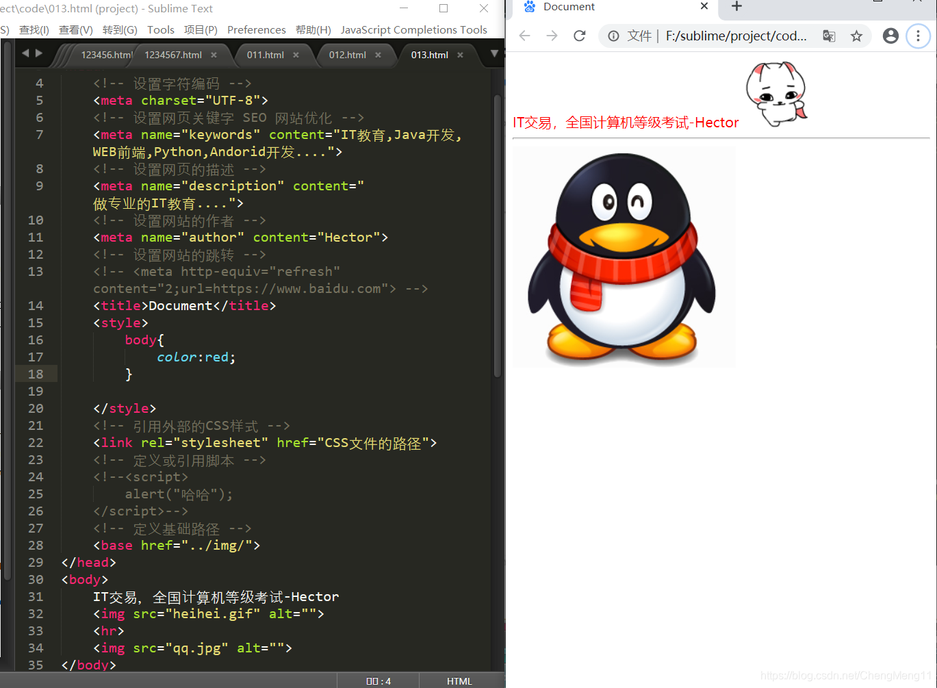Close the Document browser tab
The width and height of the screenshot is (937, 688).
704,6
